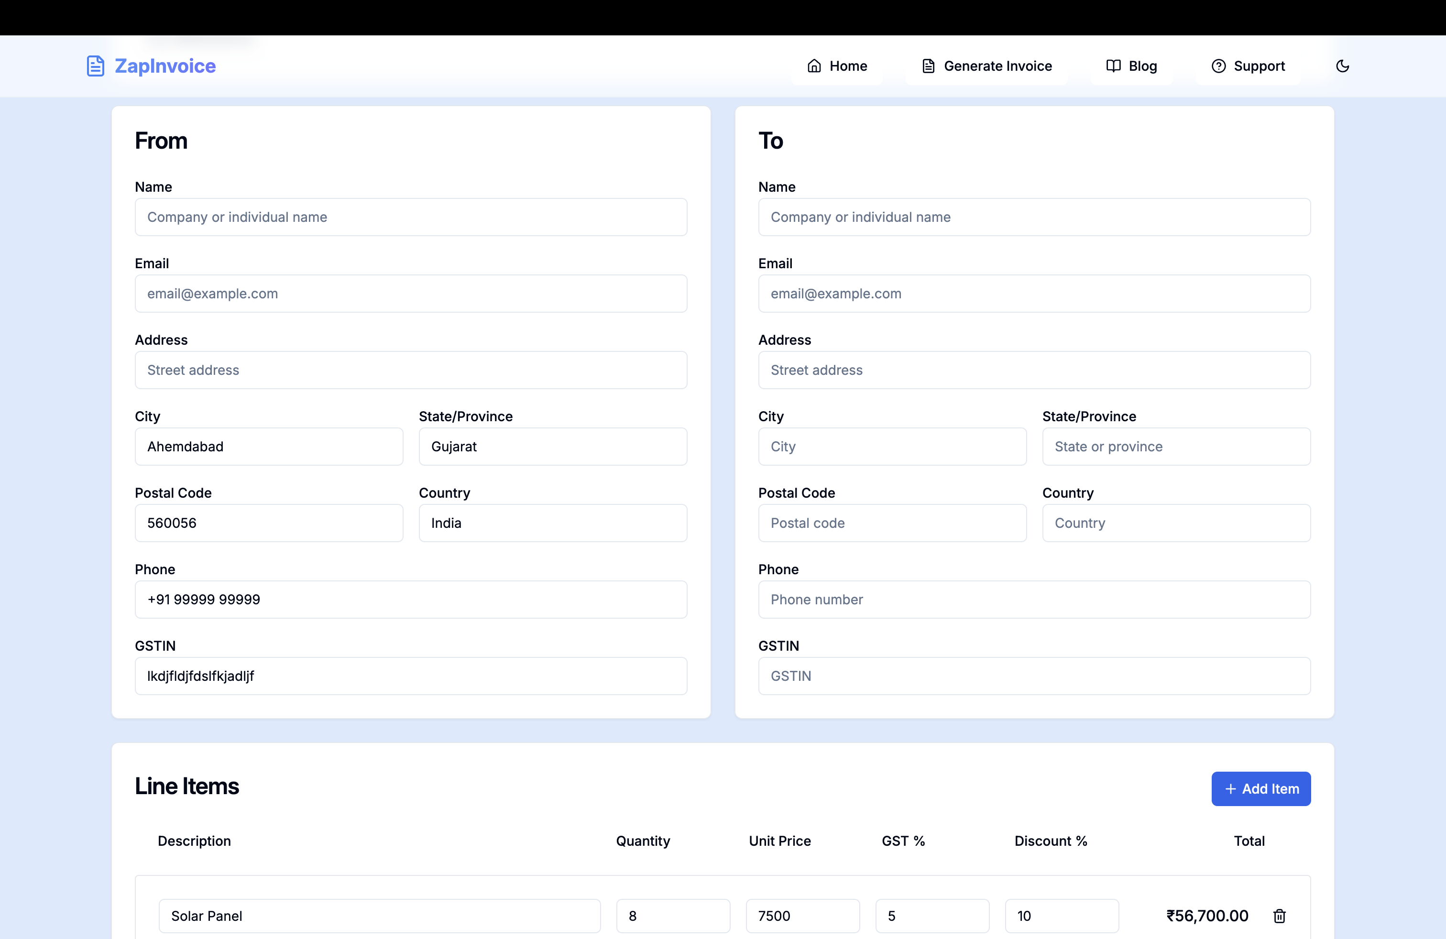Delete the Solar Panel line item
The height and width of the screenshot is (939, 1446).
(x=1279, y=916)
